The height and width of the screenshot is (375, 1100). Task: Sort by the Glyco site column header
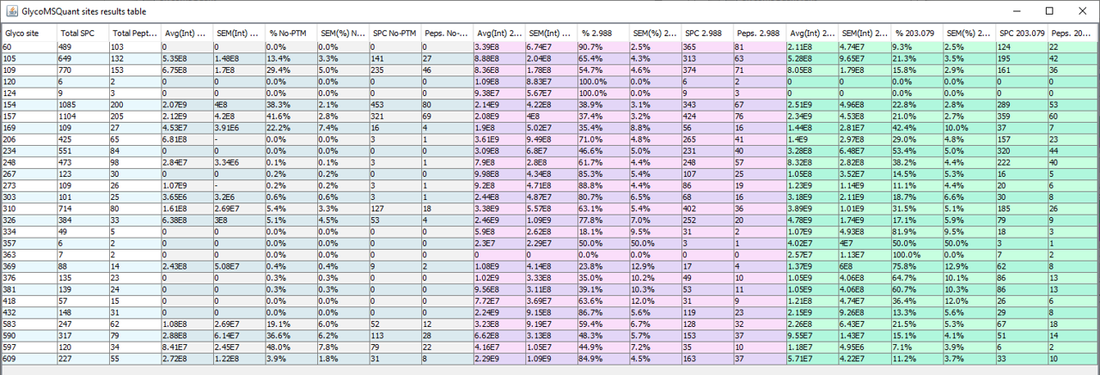(28, 33)
